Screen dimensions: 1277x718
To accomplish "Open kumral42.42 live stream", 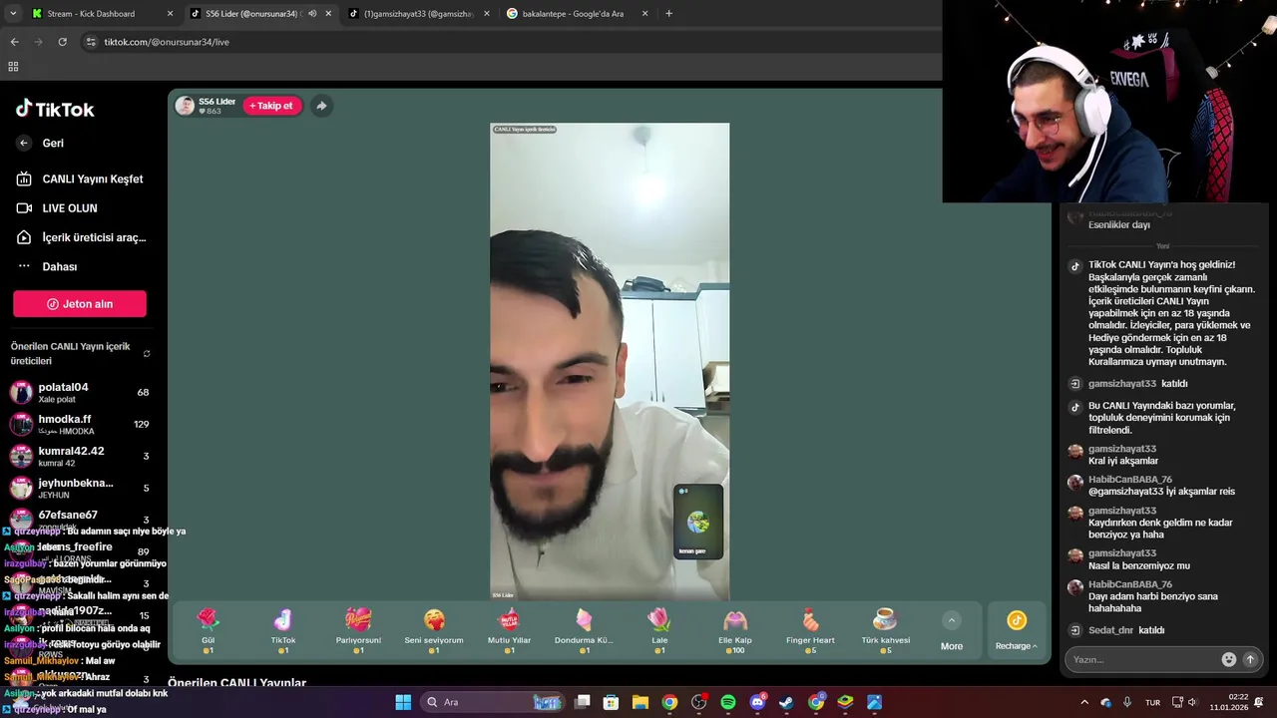I will (x=80, y=456).
